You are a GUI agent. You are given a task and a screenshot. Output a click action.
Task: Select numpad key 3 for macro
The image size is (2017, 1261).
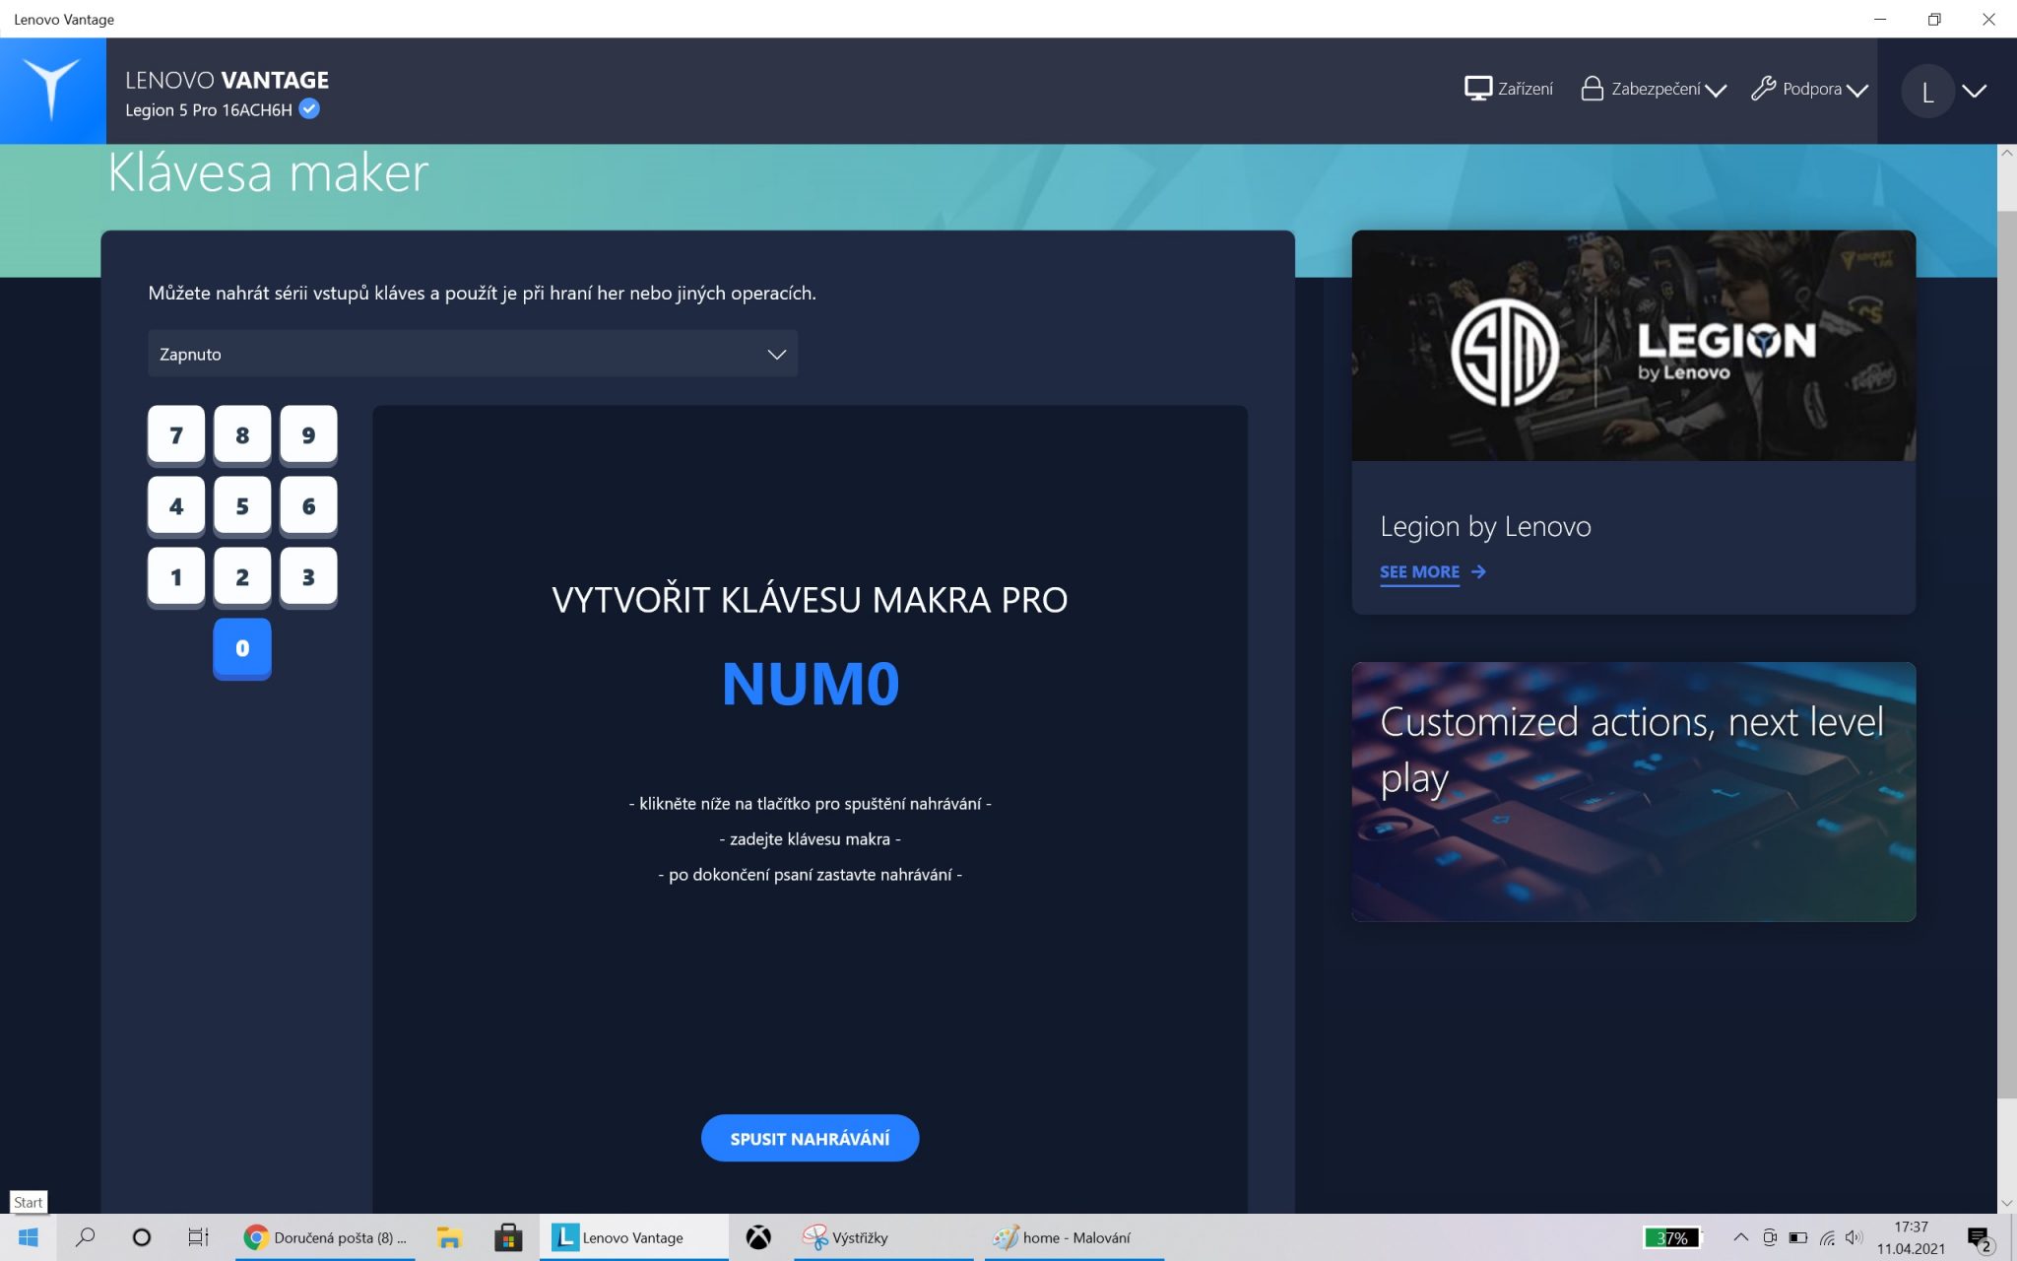[308, 576]
